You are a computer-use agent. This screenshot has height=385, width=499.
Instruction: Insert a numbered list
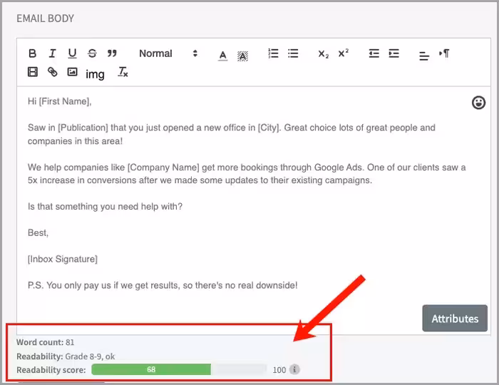273,53
